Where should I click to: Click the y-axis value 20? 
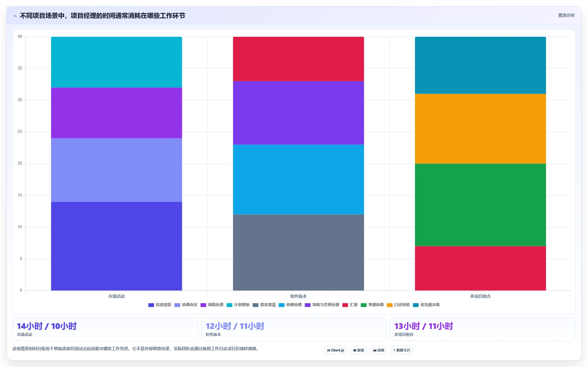click(x=20, y=163)
